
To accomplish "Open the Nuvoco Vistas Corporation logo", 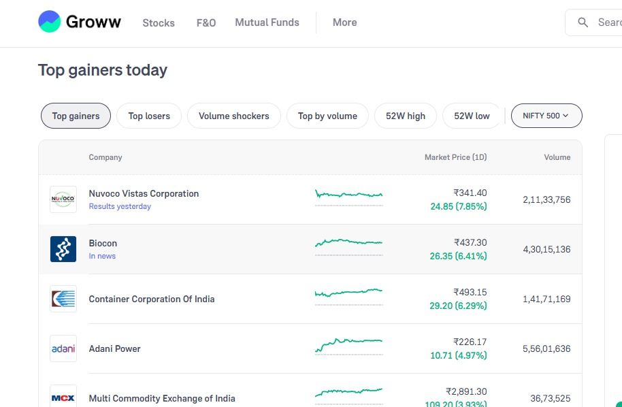I will (x=63, y=199).
